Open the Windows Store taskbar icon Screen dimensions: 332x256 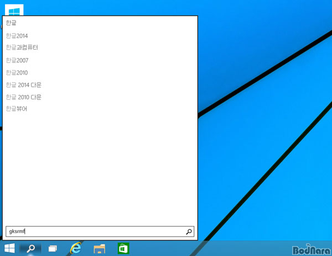pyautogui.click(x=123, y=248)
